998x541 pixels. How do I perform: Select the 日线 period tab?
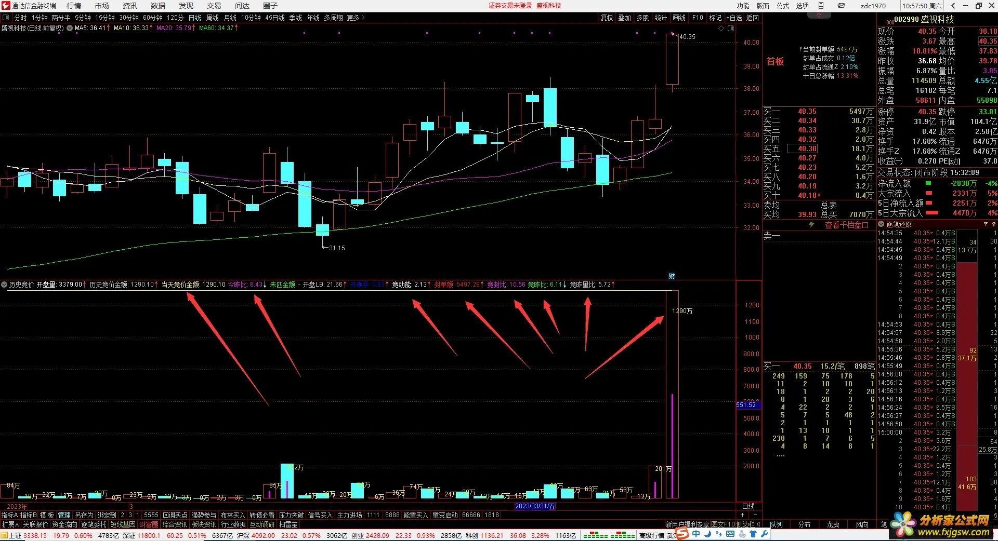[x=194, y=18]
